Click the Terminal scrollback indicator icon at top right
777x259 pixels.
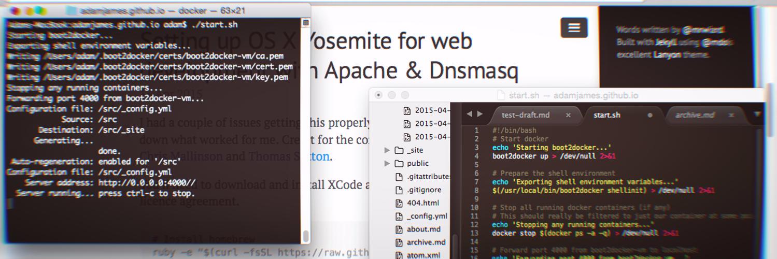[x=305, y=23]
